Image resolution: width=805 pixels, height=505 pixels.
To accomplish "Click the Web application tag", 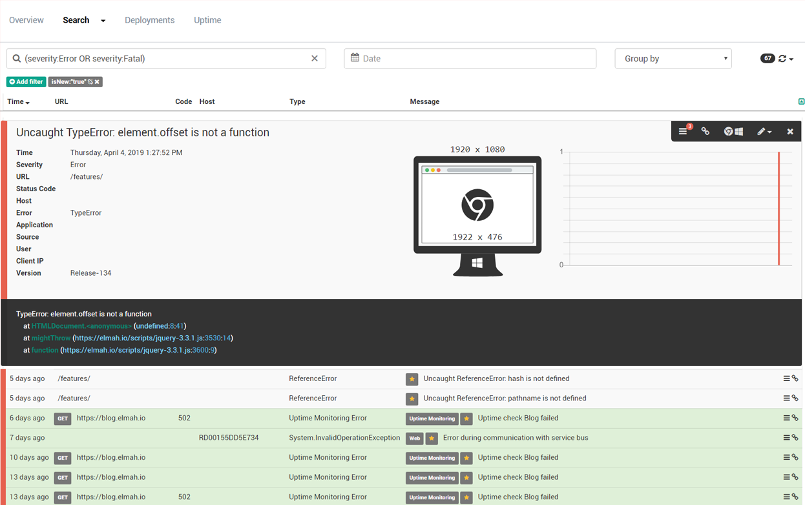I will click(415, 438).
